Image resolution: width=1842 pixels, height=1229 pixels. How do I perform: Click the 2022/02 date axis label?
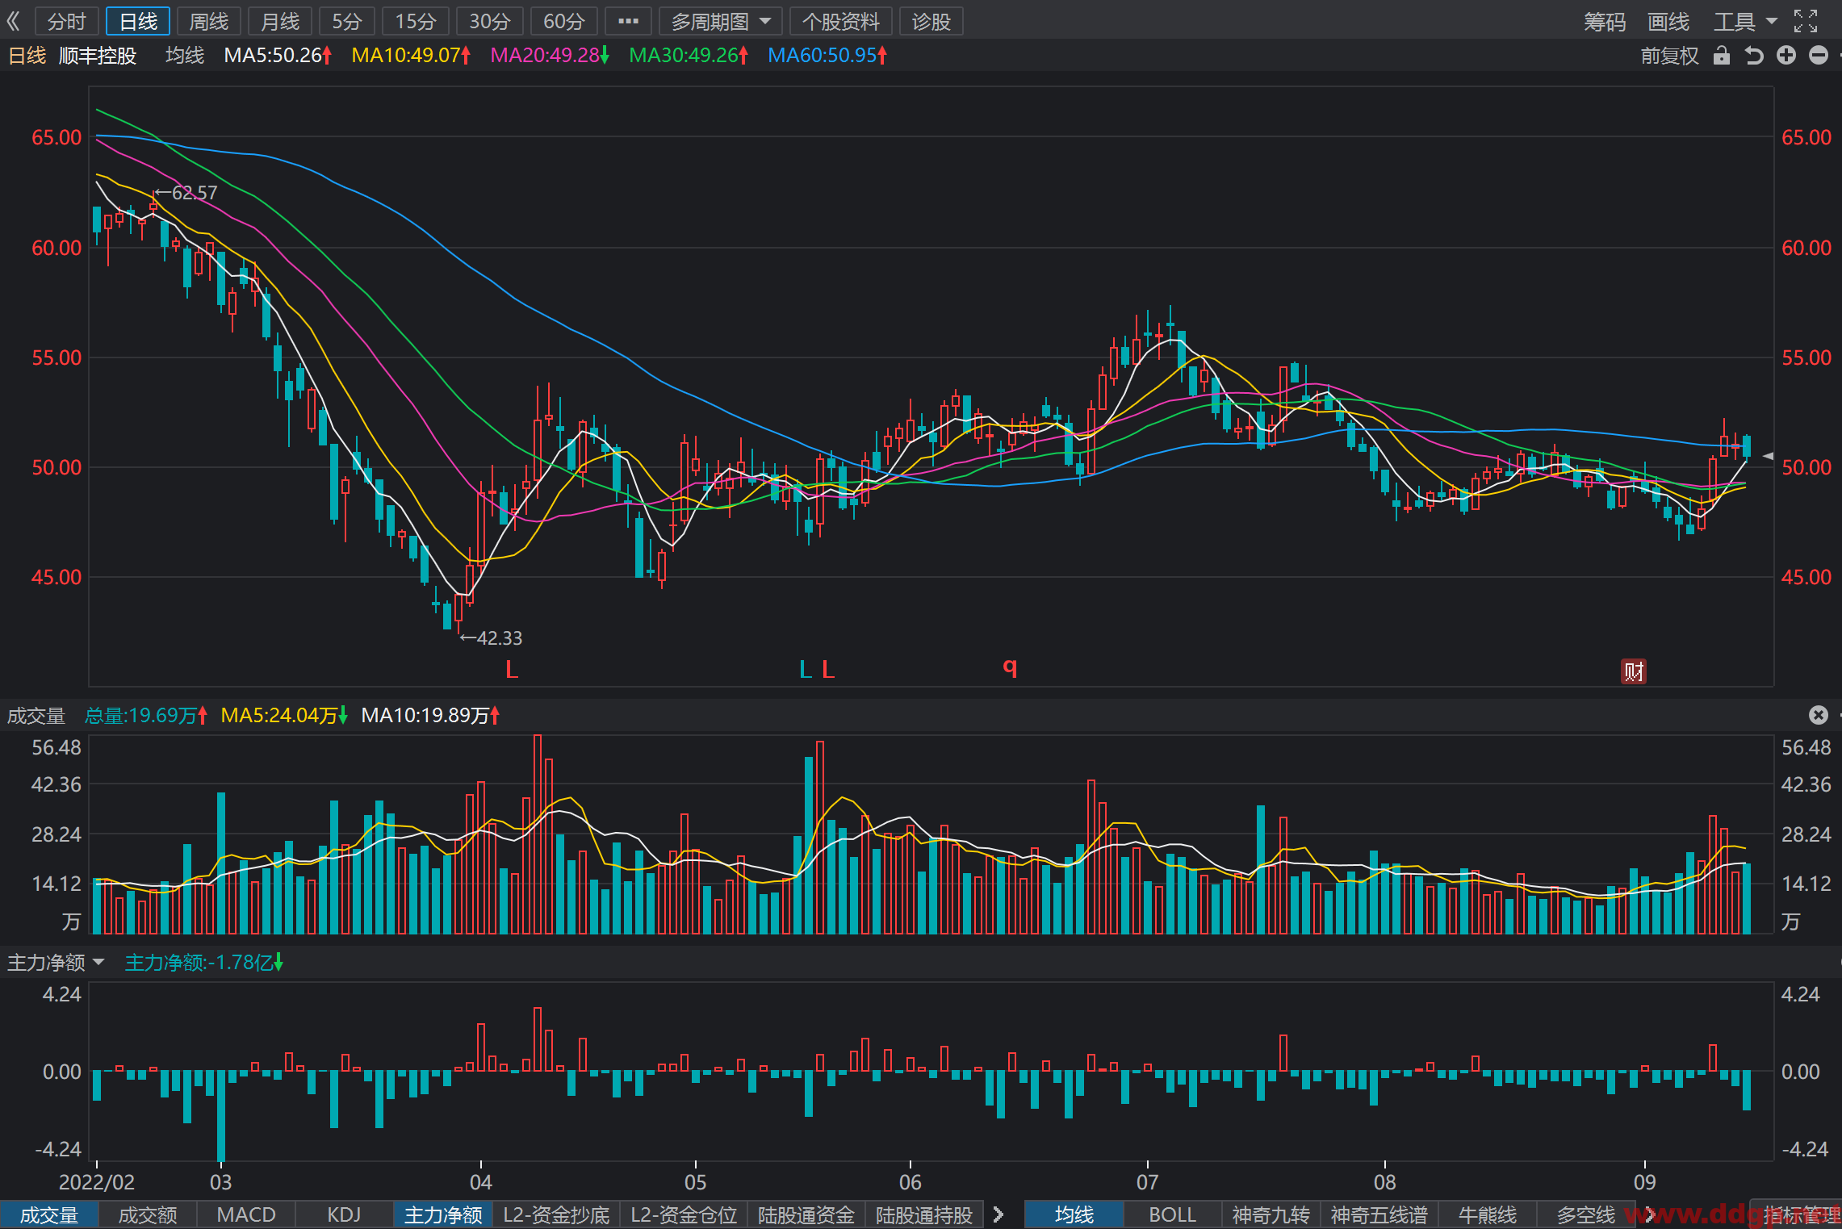(x=97, y=1182)
